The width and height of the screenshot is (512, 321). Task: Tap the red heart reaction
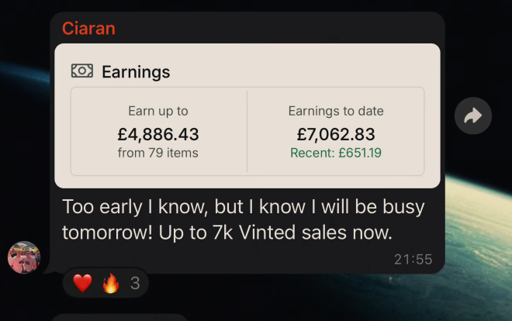(82, 283)
